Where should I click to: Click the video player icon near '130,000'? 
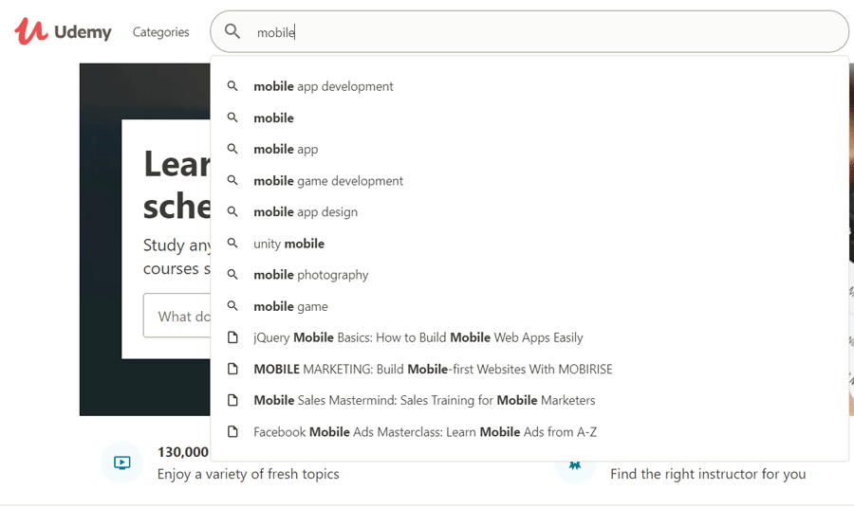122,463
